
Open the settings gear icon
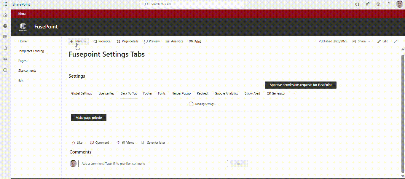(378, 4)
